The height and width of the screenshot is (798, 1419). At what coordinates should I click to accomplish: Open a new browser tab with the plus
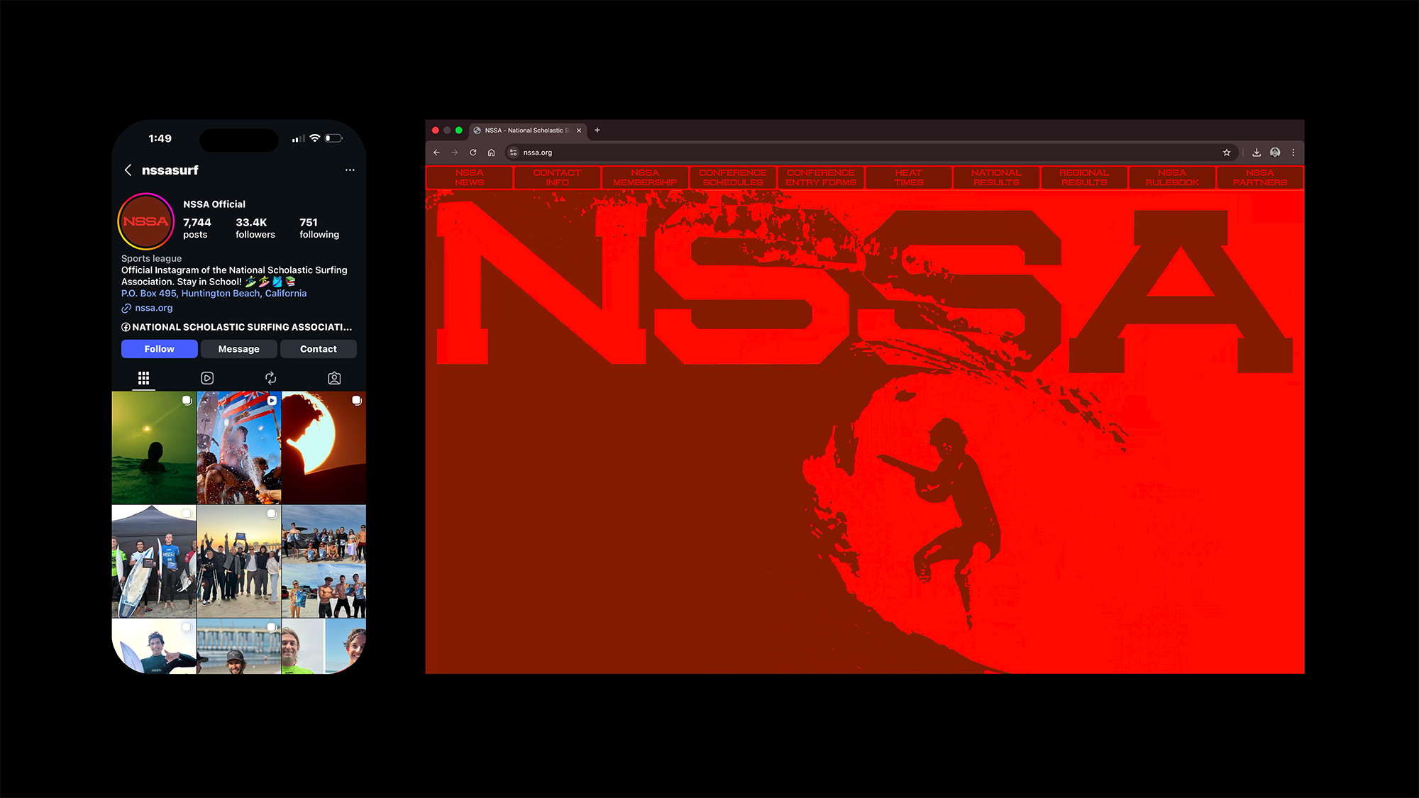597,130
